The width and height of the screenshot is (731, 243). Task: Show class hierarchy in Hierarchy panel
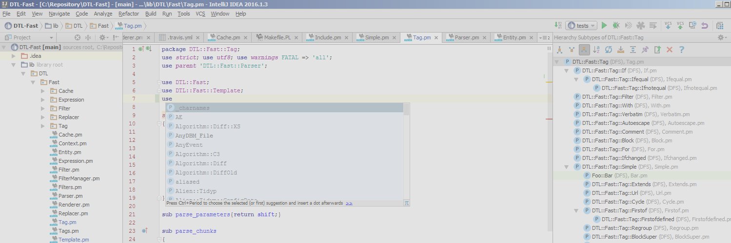pyautogui.click(x=560, y=50)
